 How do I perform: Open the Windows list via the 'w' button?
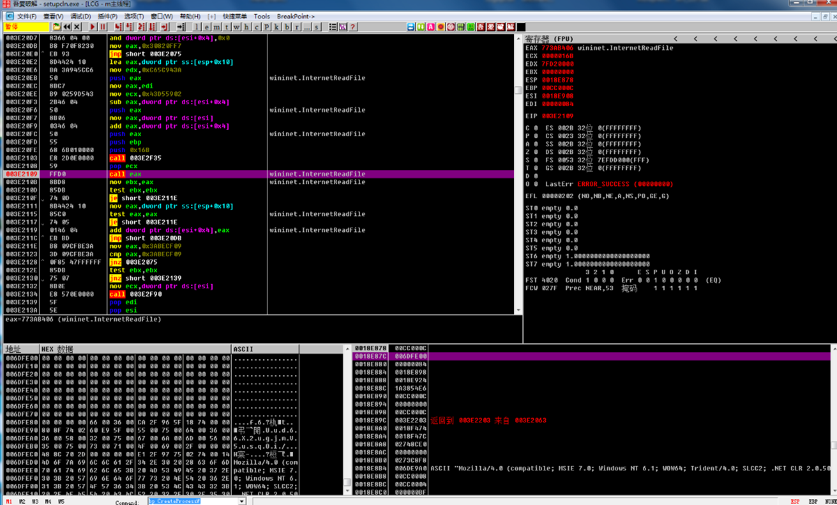(236, 27)
